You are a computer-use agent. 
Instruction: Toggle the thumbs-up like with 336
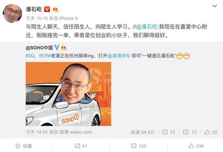click(x=196, y=146)
